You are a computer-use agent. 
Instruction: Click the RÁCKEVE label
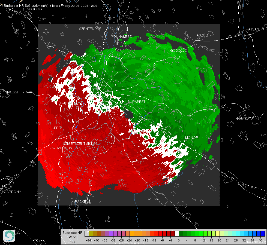[x=83, y=201]
